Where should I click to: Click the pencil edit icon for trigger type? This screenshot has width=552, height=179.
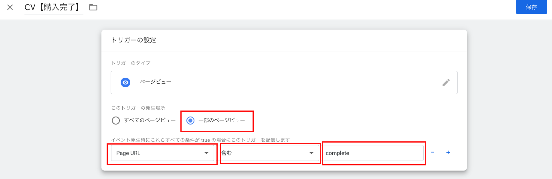click(446, 82)
